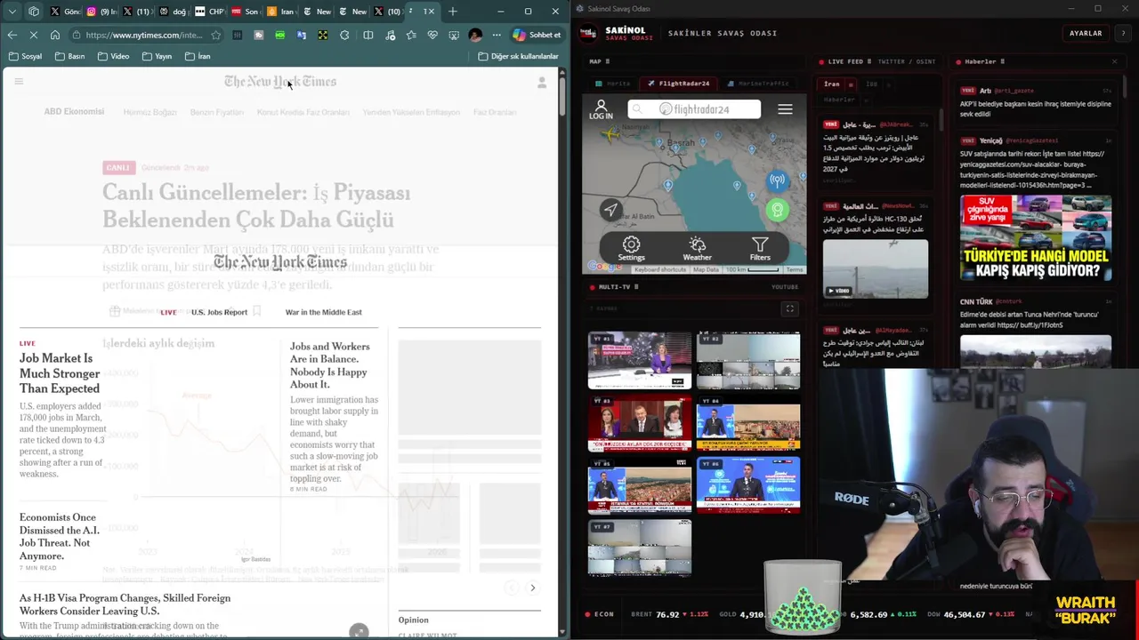Image resolution: width=1139 pixels, height=640 pixels.
Task: Open Sohbet et Copilot button
Action: [x=537, y=35]
